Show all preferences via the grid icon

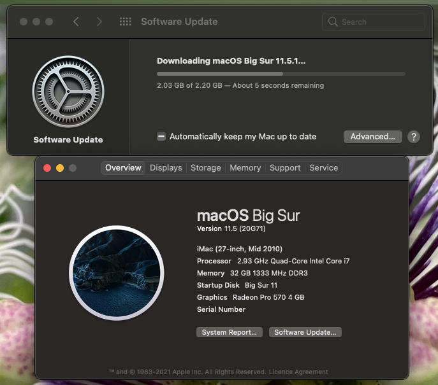pos(125,22)
